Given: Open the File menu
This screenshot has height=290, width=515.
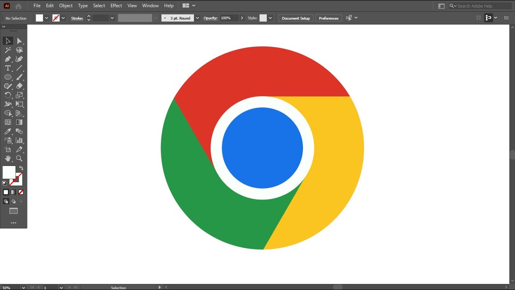Looking at the screenshot, I should pos(37,6).
